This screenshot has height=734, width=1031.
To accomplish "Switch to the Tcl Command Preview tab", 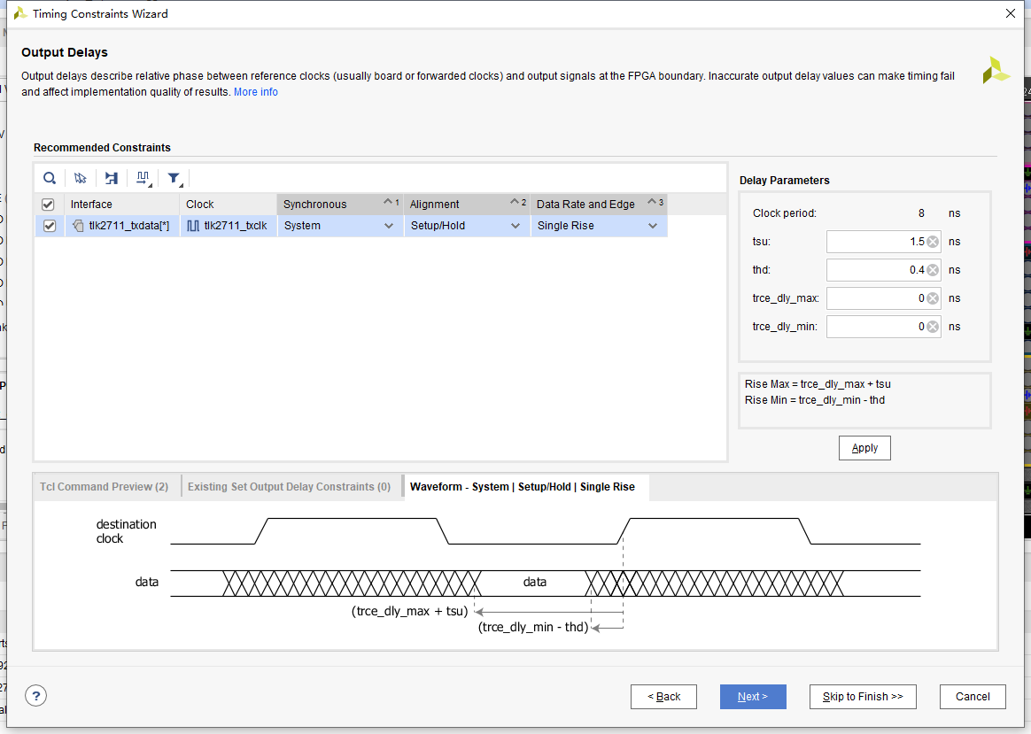I will point(104,486).
